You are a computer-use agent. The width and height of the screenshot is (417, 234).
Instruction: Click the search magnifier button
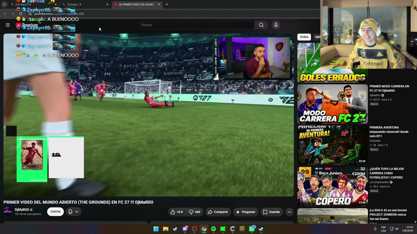(261, 25)
